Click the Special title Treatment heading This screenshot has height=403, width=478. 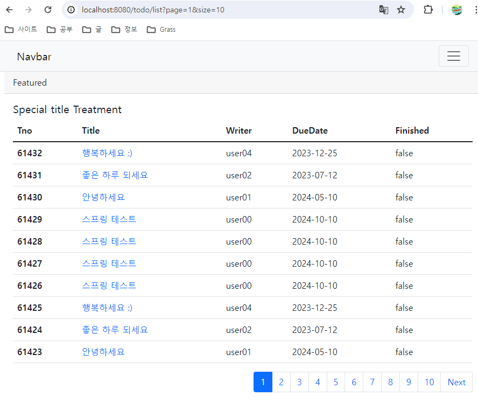(x=67, y=109)
